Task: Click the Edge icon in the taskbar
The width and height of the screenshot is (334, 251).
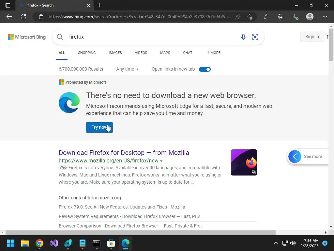Action: [x=126, y=243]
